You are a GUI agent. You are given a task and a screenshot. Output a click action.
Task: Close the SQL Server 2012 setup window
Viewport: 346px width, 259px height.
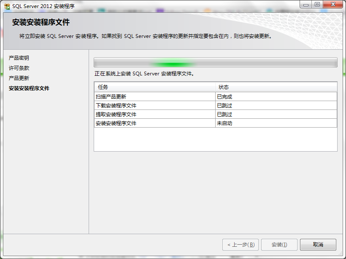click(x=333, y=4)
